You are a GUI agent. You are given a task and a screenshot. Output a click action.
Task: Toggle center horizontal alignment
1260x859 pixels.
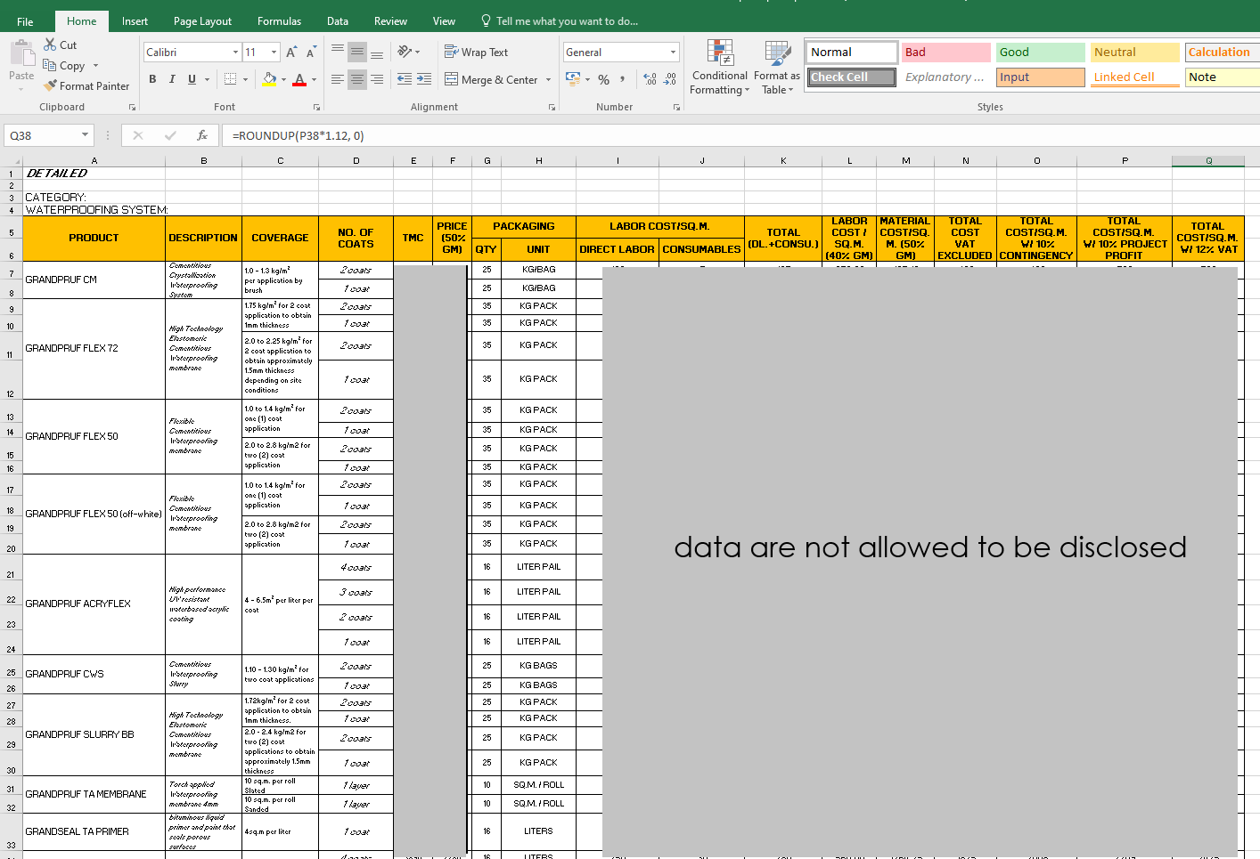(x=357, y=79)
